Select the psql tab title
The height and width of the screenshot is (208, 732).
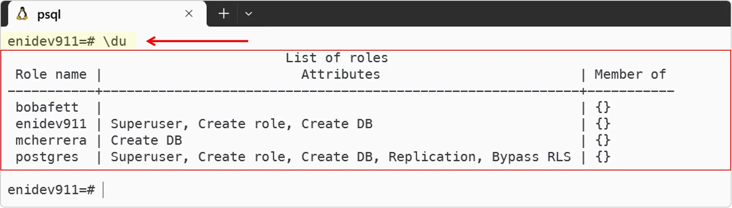pyautogui.click(x=49, y=15)
